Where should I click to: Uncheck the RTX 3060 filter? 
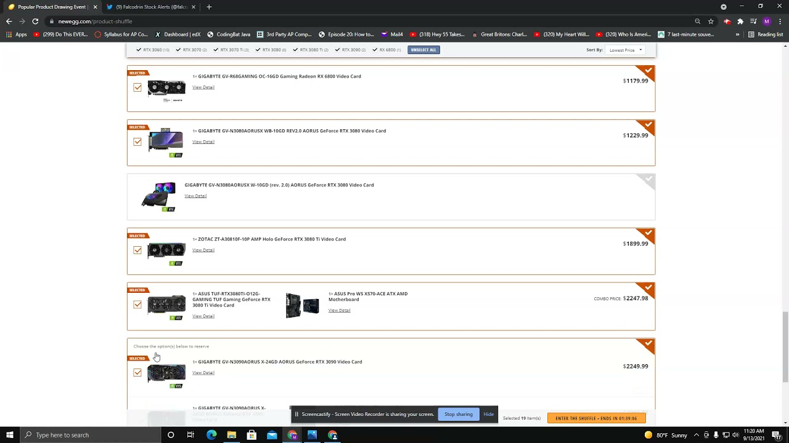point(139,50)
